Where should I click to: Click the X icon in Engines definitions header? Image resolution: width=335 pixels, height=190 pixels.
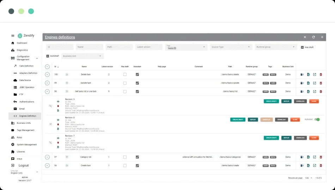click(305, 37)
